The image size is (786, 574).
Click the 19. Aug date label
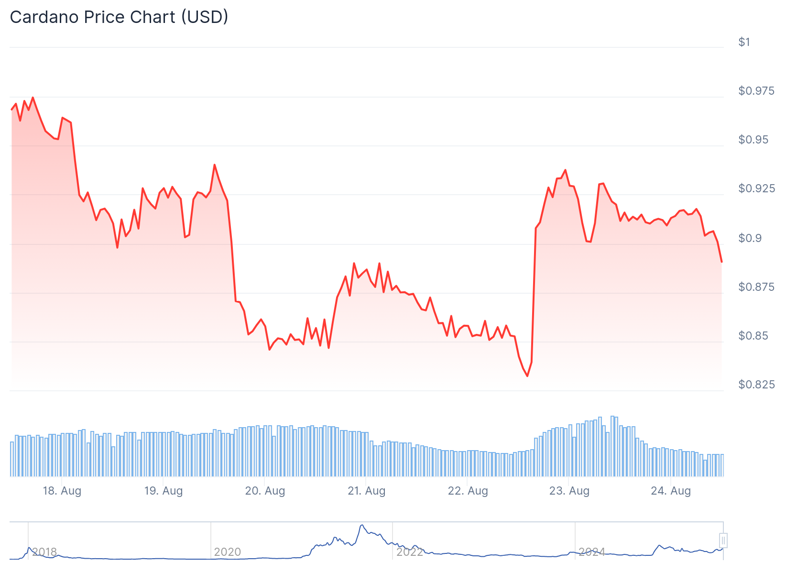click(164, 491)
